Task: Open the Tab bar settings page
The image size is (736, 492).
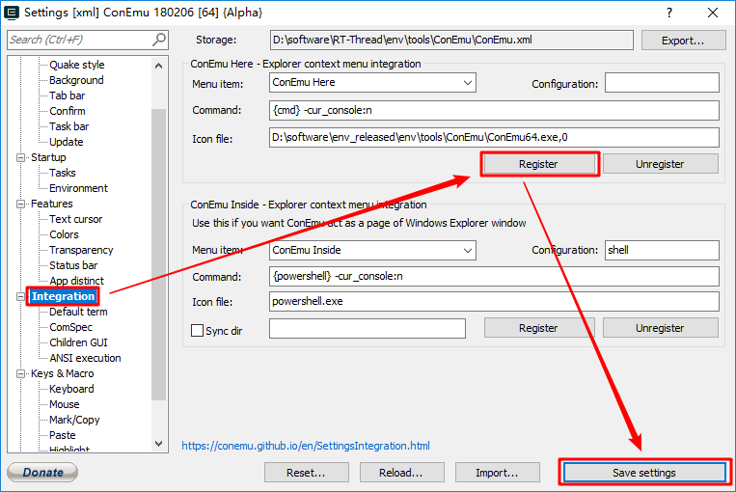Action: point(67,96)
